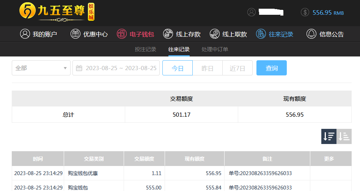This screenshot has height=191, width=360.
Task: Click the dollar coin icon beside balance
Action: pos(305,12)
